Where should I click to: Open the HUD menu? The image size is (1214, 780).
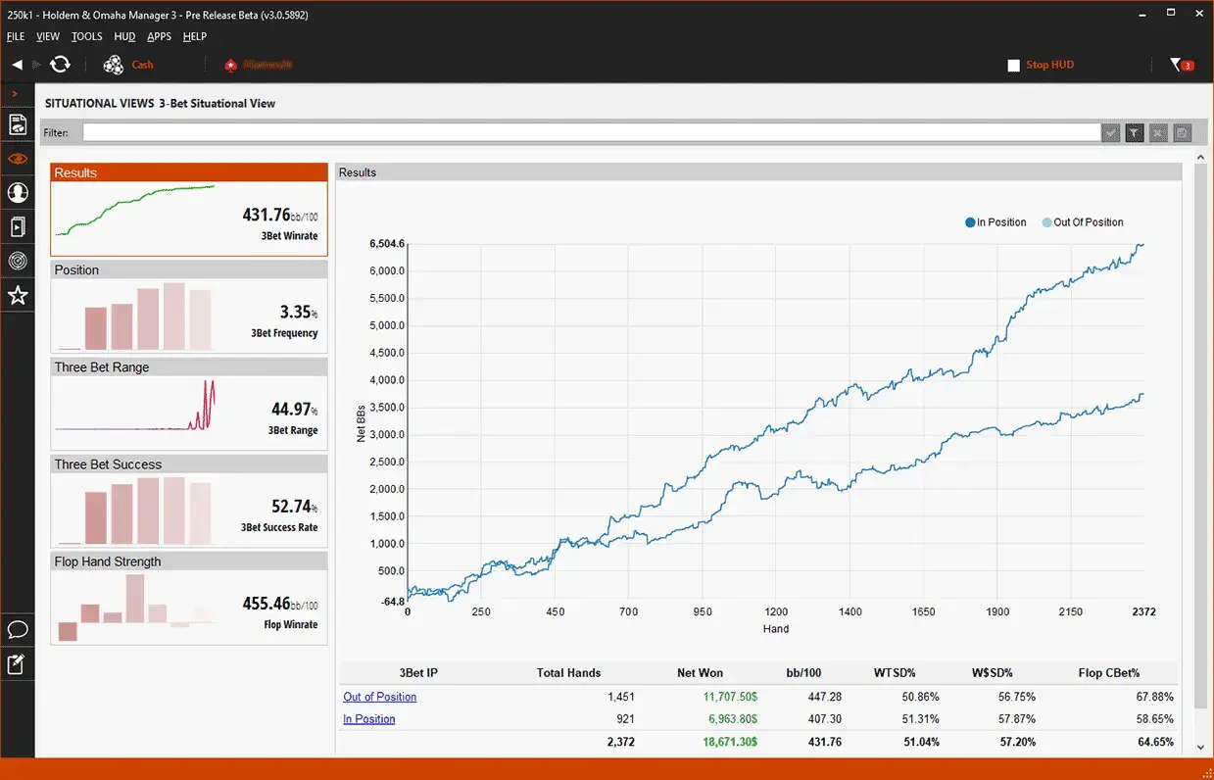[x=123, y=36]
